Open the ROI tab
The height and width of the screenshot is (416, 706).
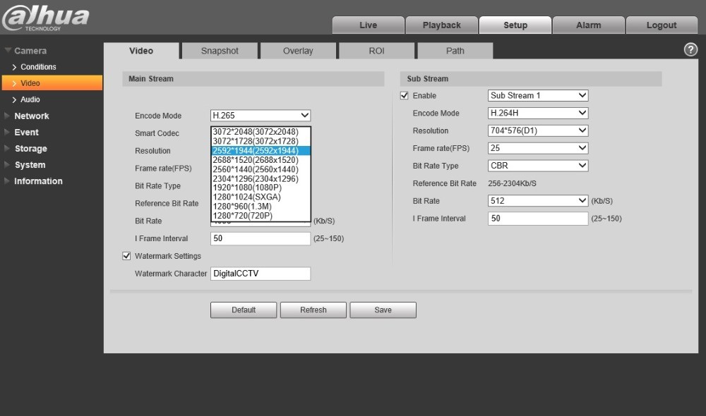[376, 51]
